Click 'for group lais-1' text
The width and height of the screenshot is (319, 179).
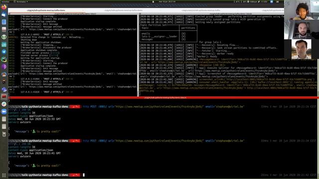click(210, 42)
